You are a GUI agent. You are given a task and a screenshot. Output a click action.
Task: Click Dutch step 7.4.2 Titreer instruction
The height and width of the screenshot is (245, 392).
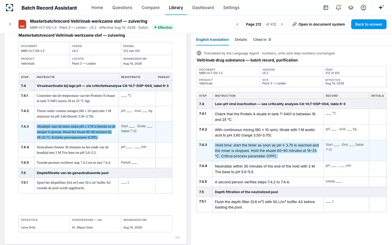[x=74, y=114]
